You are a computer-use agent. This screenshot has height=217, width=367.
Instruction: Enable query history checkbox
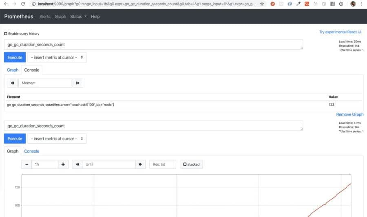tap(6, 34)
